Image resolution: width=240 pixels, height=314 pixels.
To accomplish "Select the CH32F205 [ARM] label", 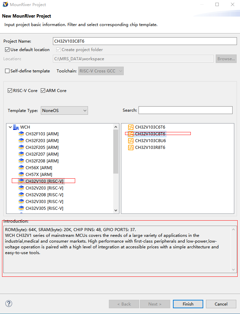I will (x=42, y=148).
